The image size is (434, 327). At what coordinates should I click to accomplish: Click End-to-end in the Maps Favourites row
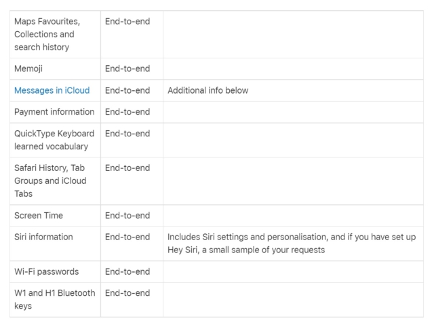tap(127, 22)
